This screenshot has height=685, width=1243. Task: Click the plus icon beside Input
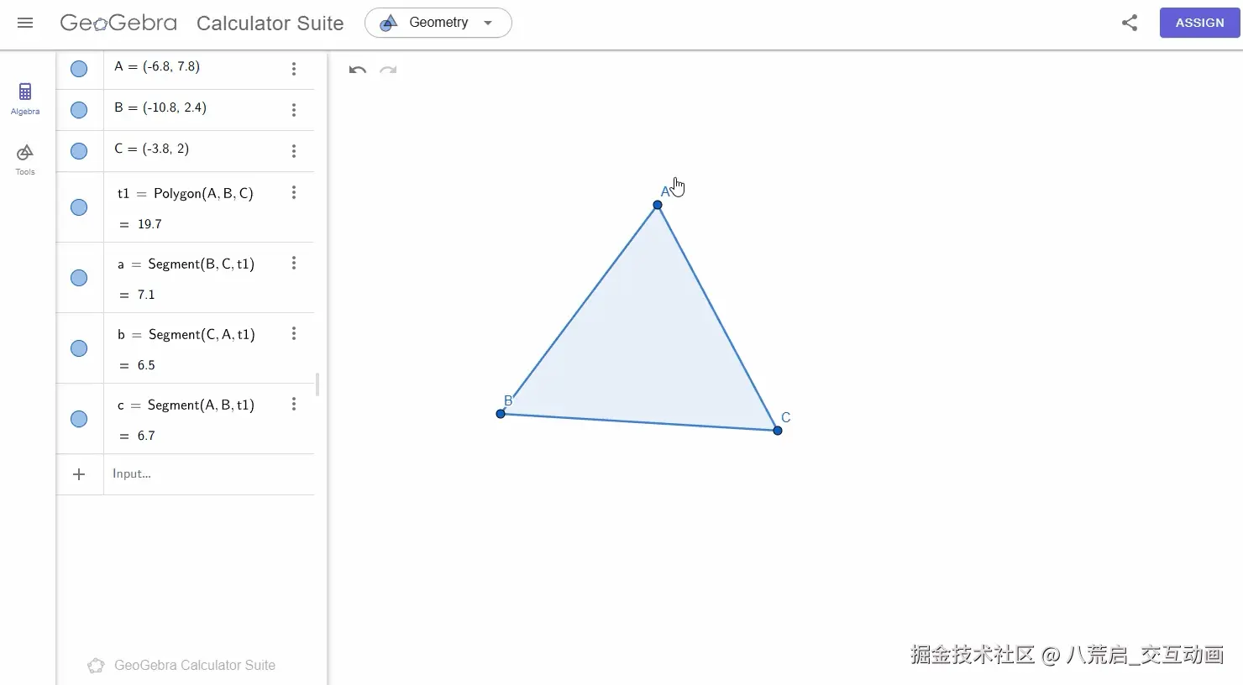[x=79, y=474]
